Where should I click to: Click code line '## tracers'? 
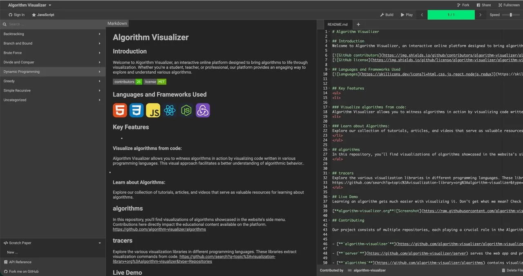tap(343, 173)
